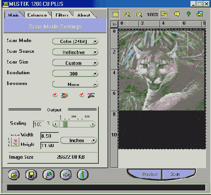Switch to the Filters tab
This screenshot has width=211, height=195.
tap(62, 15)
